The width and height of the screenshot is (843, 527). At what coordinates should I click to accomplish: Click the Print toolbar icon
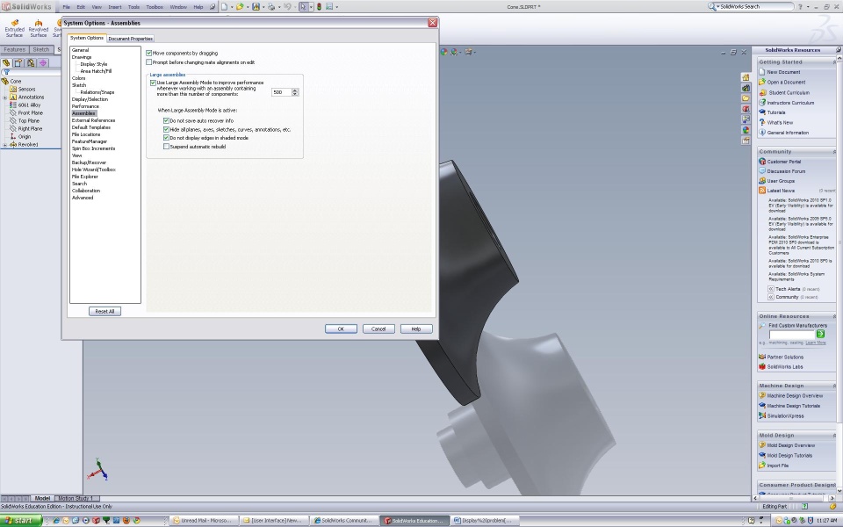(271, 7)
